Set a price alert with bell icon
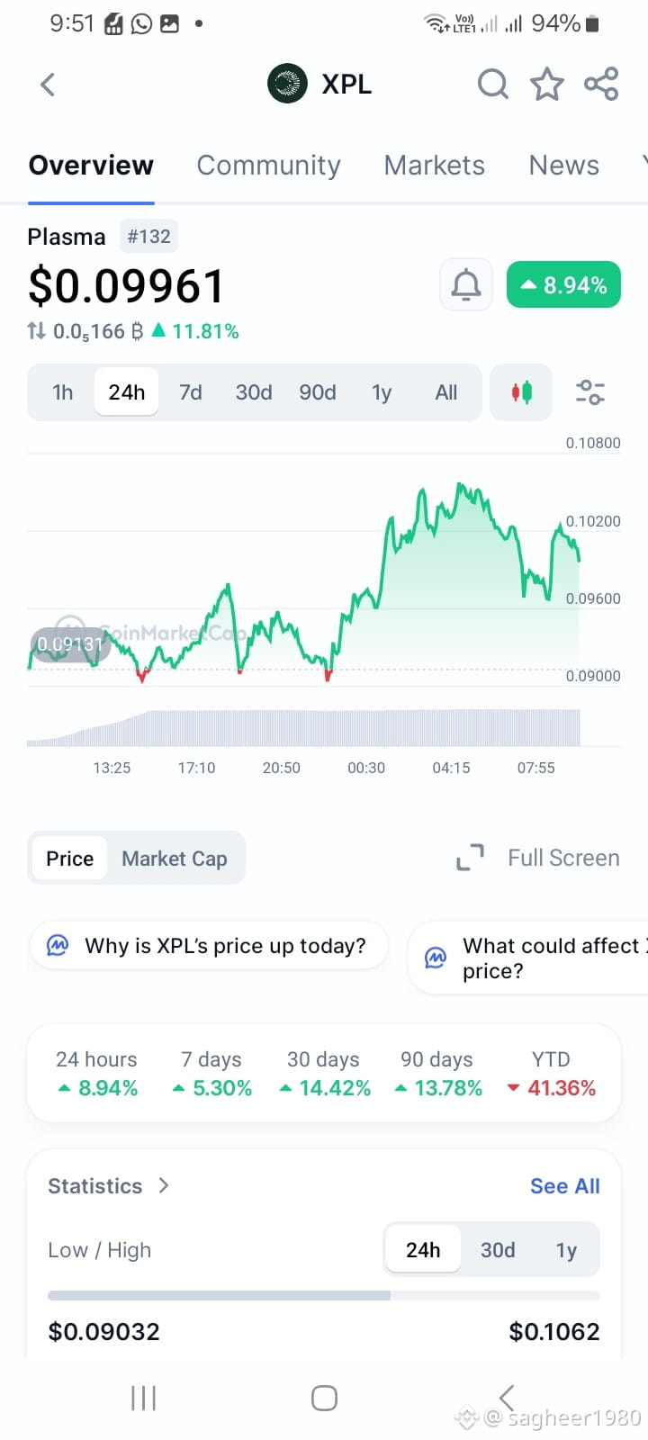The width and height of the screenshot is (648, 1440). pyautogui.click(x=465, y=285)
